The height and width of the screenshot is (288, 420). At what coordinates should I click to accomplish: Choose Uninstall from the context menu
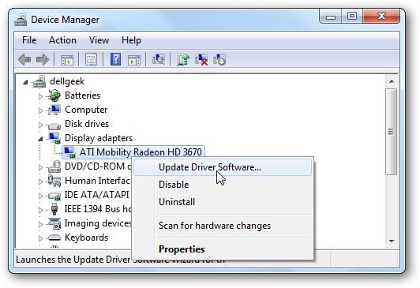tap(223, 202)
